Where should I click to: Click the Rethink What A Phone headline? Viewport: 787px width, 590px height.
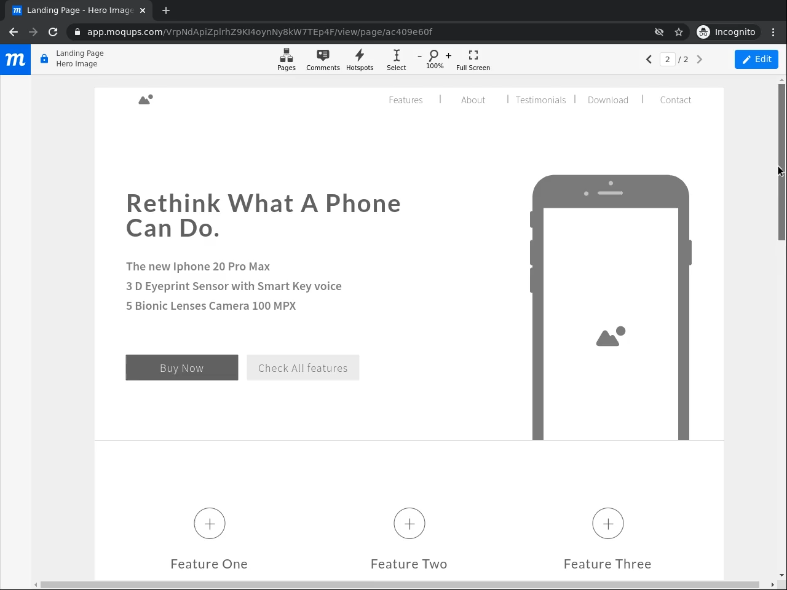[263, 216]
